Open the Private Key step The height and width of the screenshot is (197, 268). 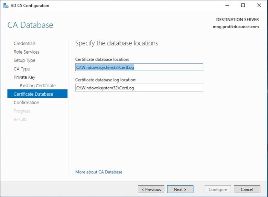click(x=24, y=77)
